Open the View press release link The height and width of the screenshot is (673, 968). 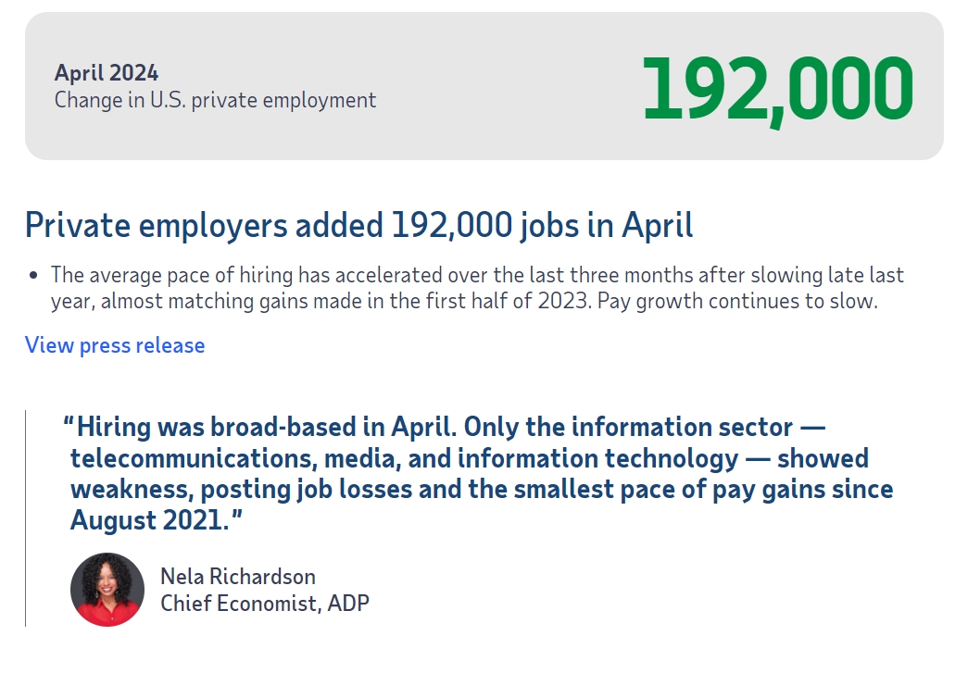point(115,345)
